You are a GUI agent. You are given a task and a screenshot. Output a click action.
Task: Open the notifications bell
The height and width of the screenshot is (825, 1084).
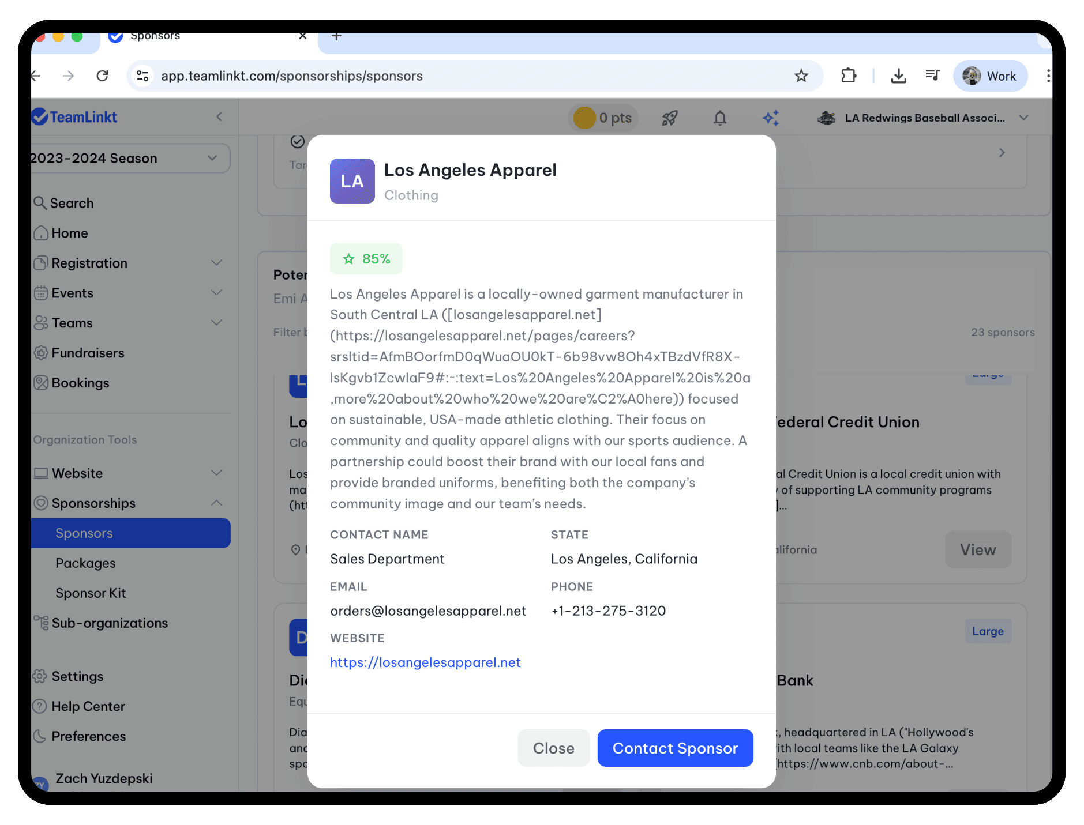[x=719, y=118]
